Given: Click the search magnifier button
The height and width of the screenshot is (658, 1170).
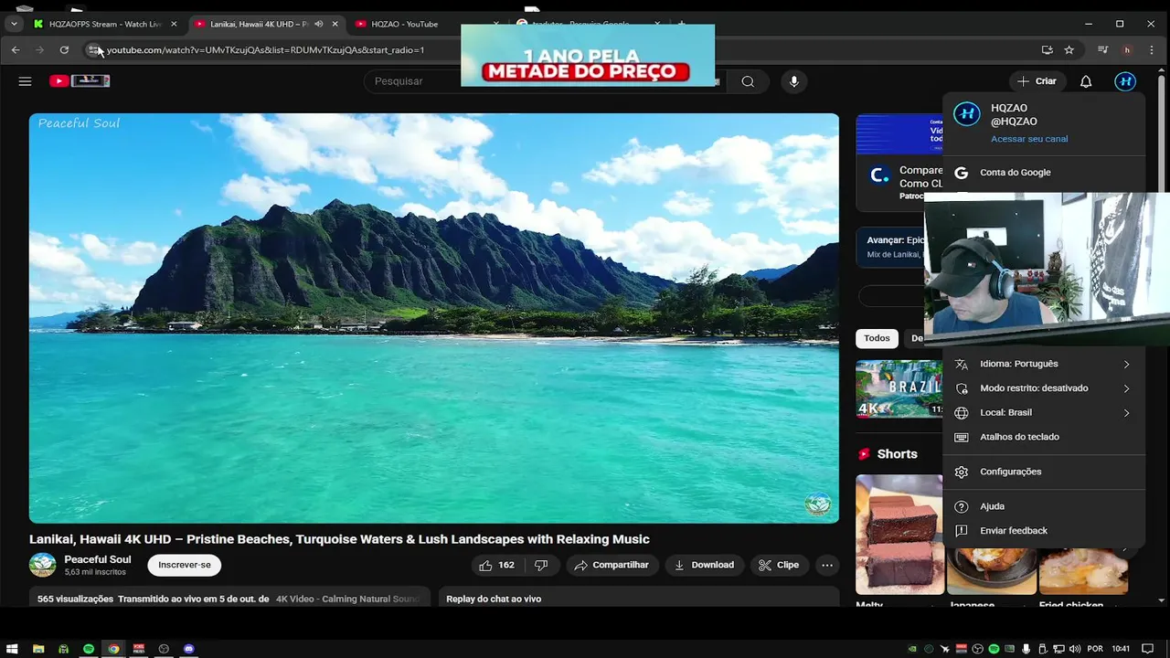Looking at the screenshot, I should (748, 81).
